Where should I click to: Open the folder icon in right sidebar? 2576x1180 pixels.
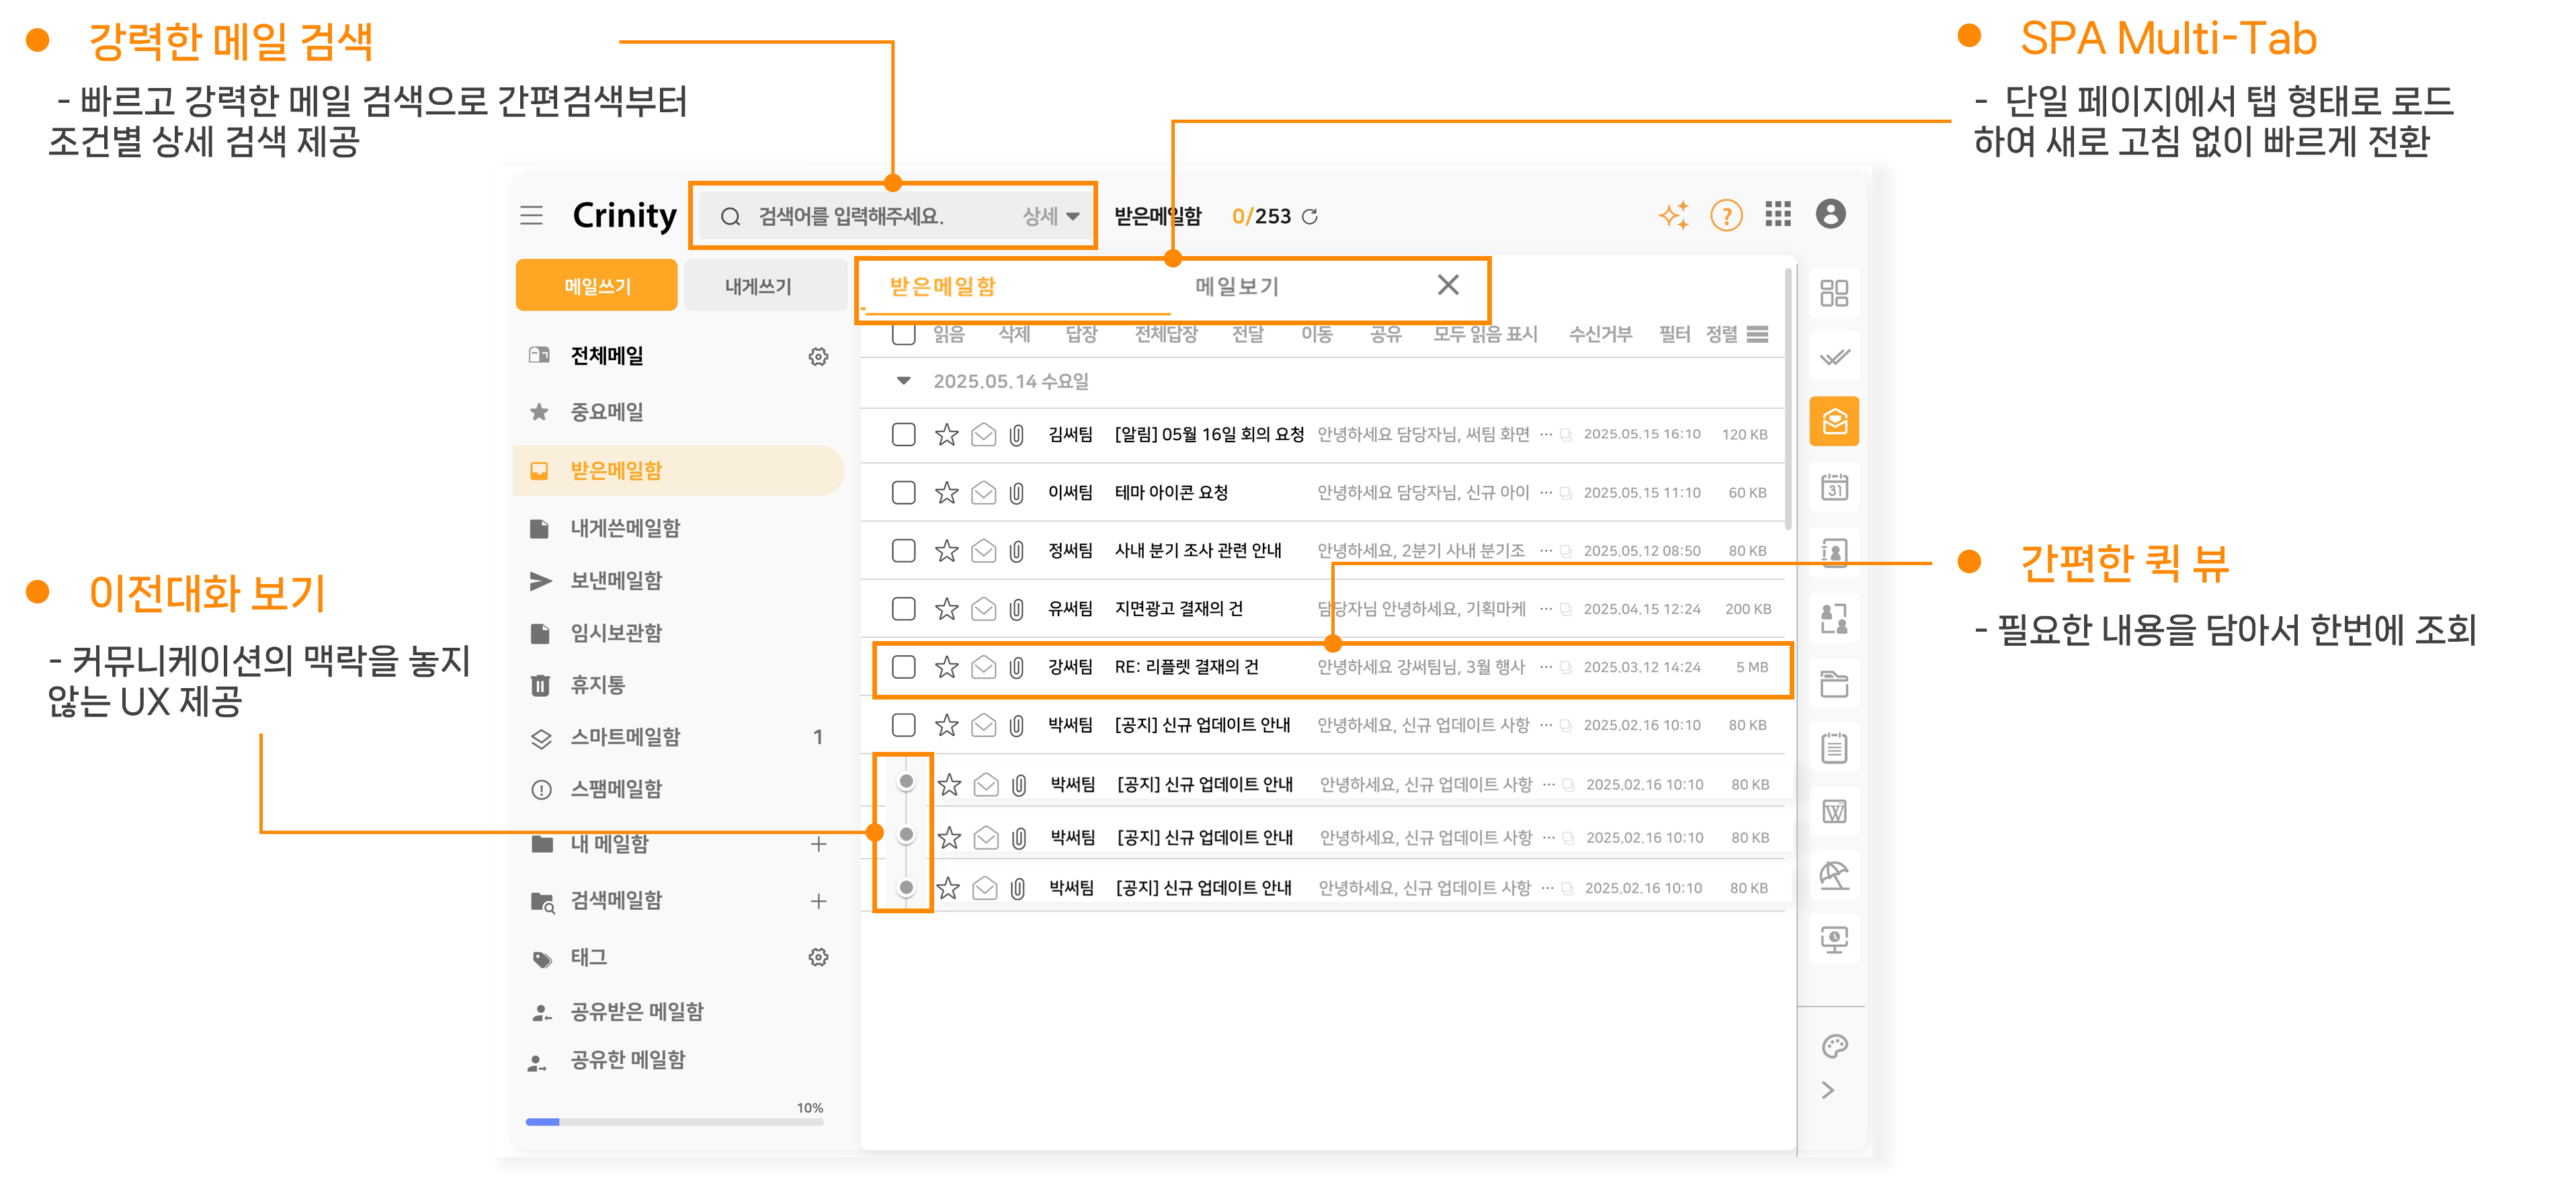click(x=1834, y=684)
